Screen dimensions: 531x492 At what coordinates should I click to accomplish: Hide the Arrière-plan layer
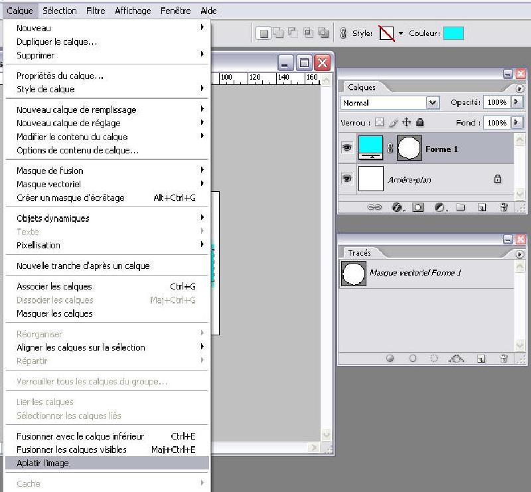point(347,178)
